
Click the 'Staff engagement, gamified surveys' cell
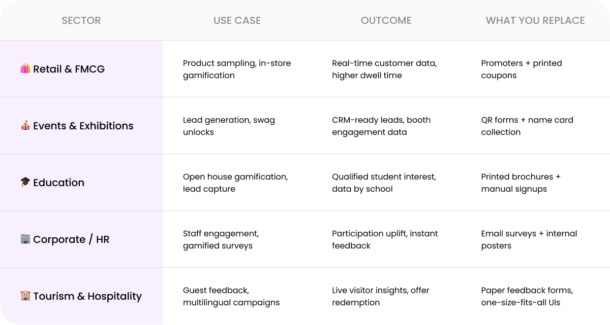pos(221,240)
